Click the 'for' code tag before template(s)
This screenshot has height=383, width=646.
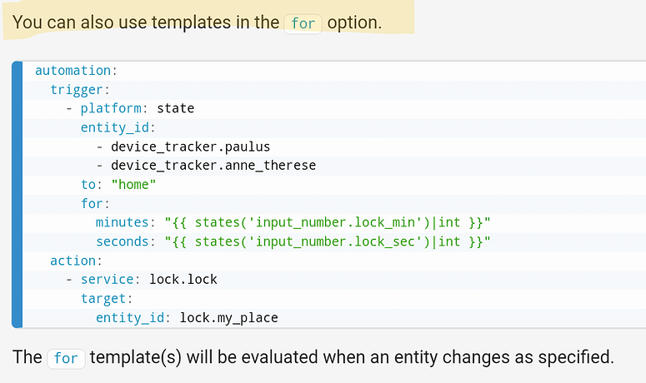(x=66, y=358)
